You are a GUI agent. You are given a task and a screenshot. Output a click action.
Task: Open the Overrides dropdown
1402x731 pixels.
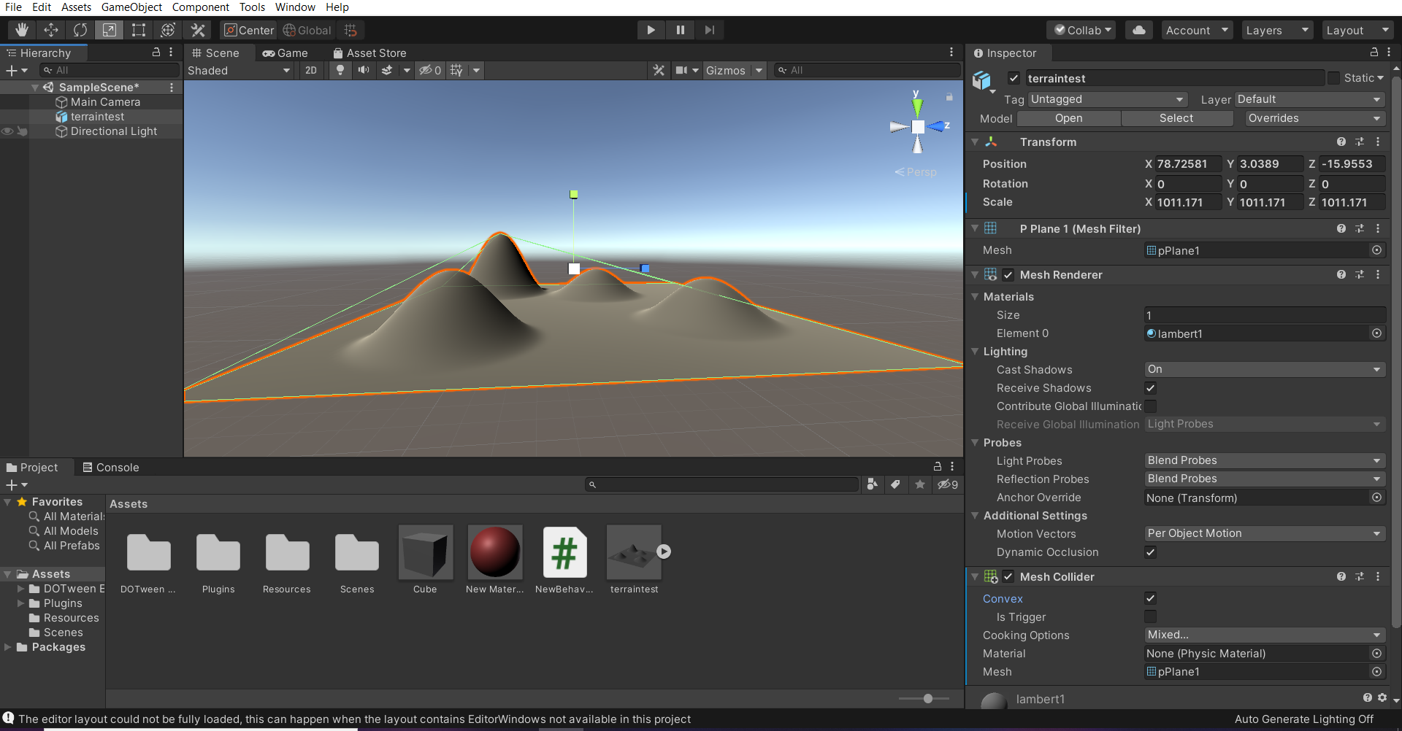click(1314, 118)
